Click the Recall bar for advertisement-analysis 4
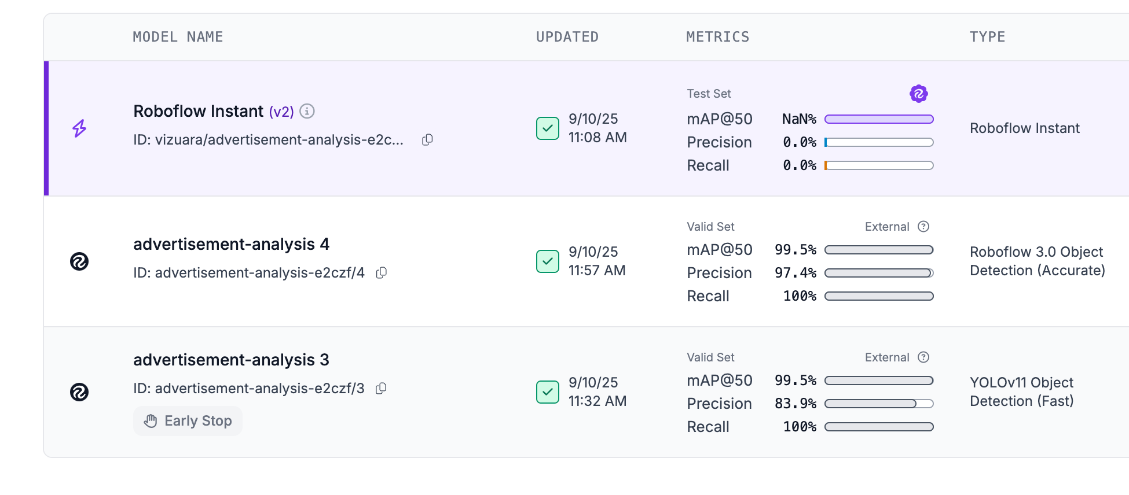Image resolution: width=1129 pixels, height=495 pixels. click(x=879, y=296)
